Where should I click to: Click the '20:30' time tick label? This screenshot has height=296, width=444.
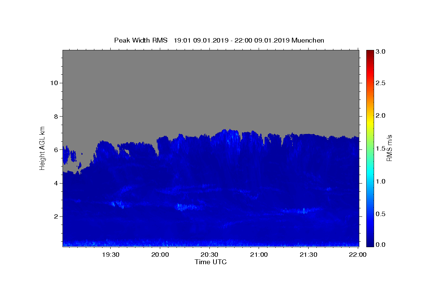pyautogui.click(x=209, y=255)
